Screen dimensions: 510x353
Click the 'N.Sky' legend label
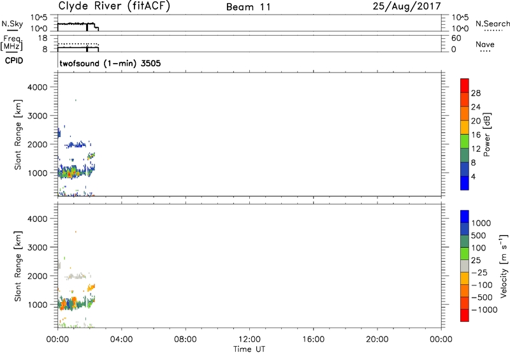pyautogui.click(x=12, y=24)
